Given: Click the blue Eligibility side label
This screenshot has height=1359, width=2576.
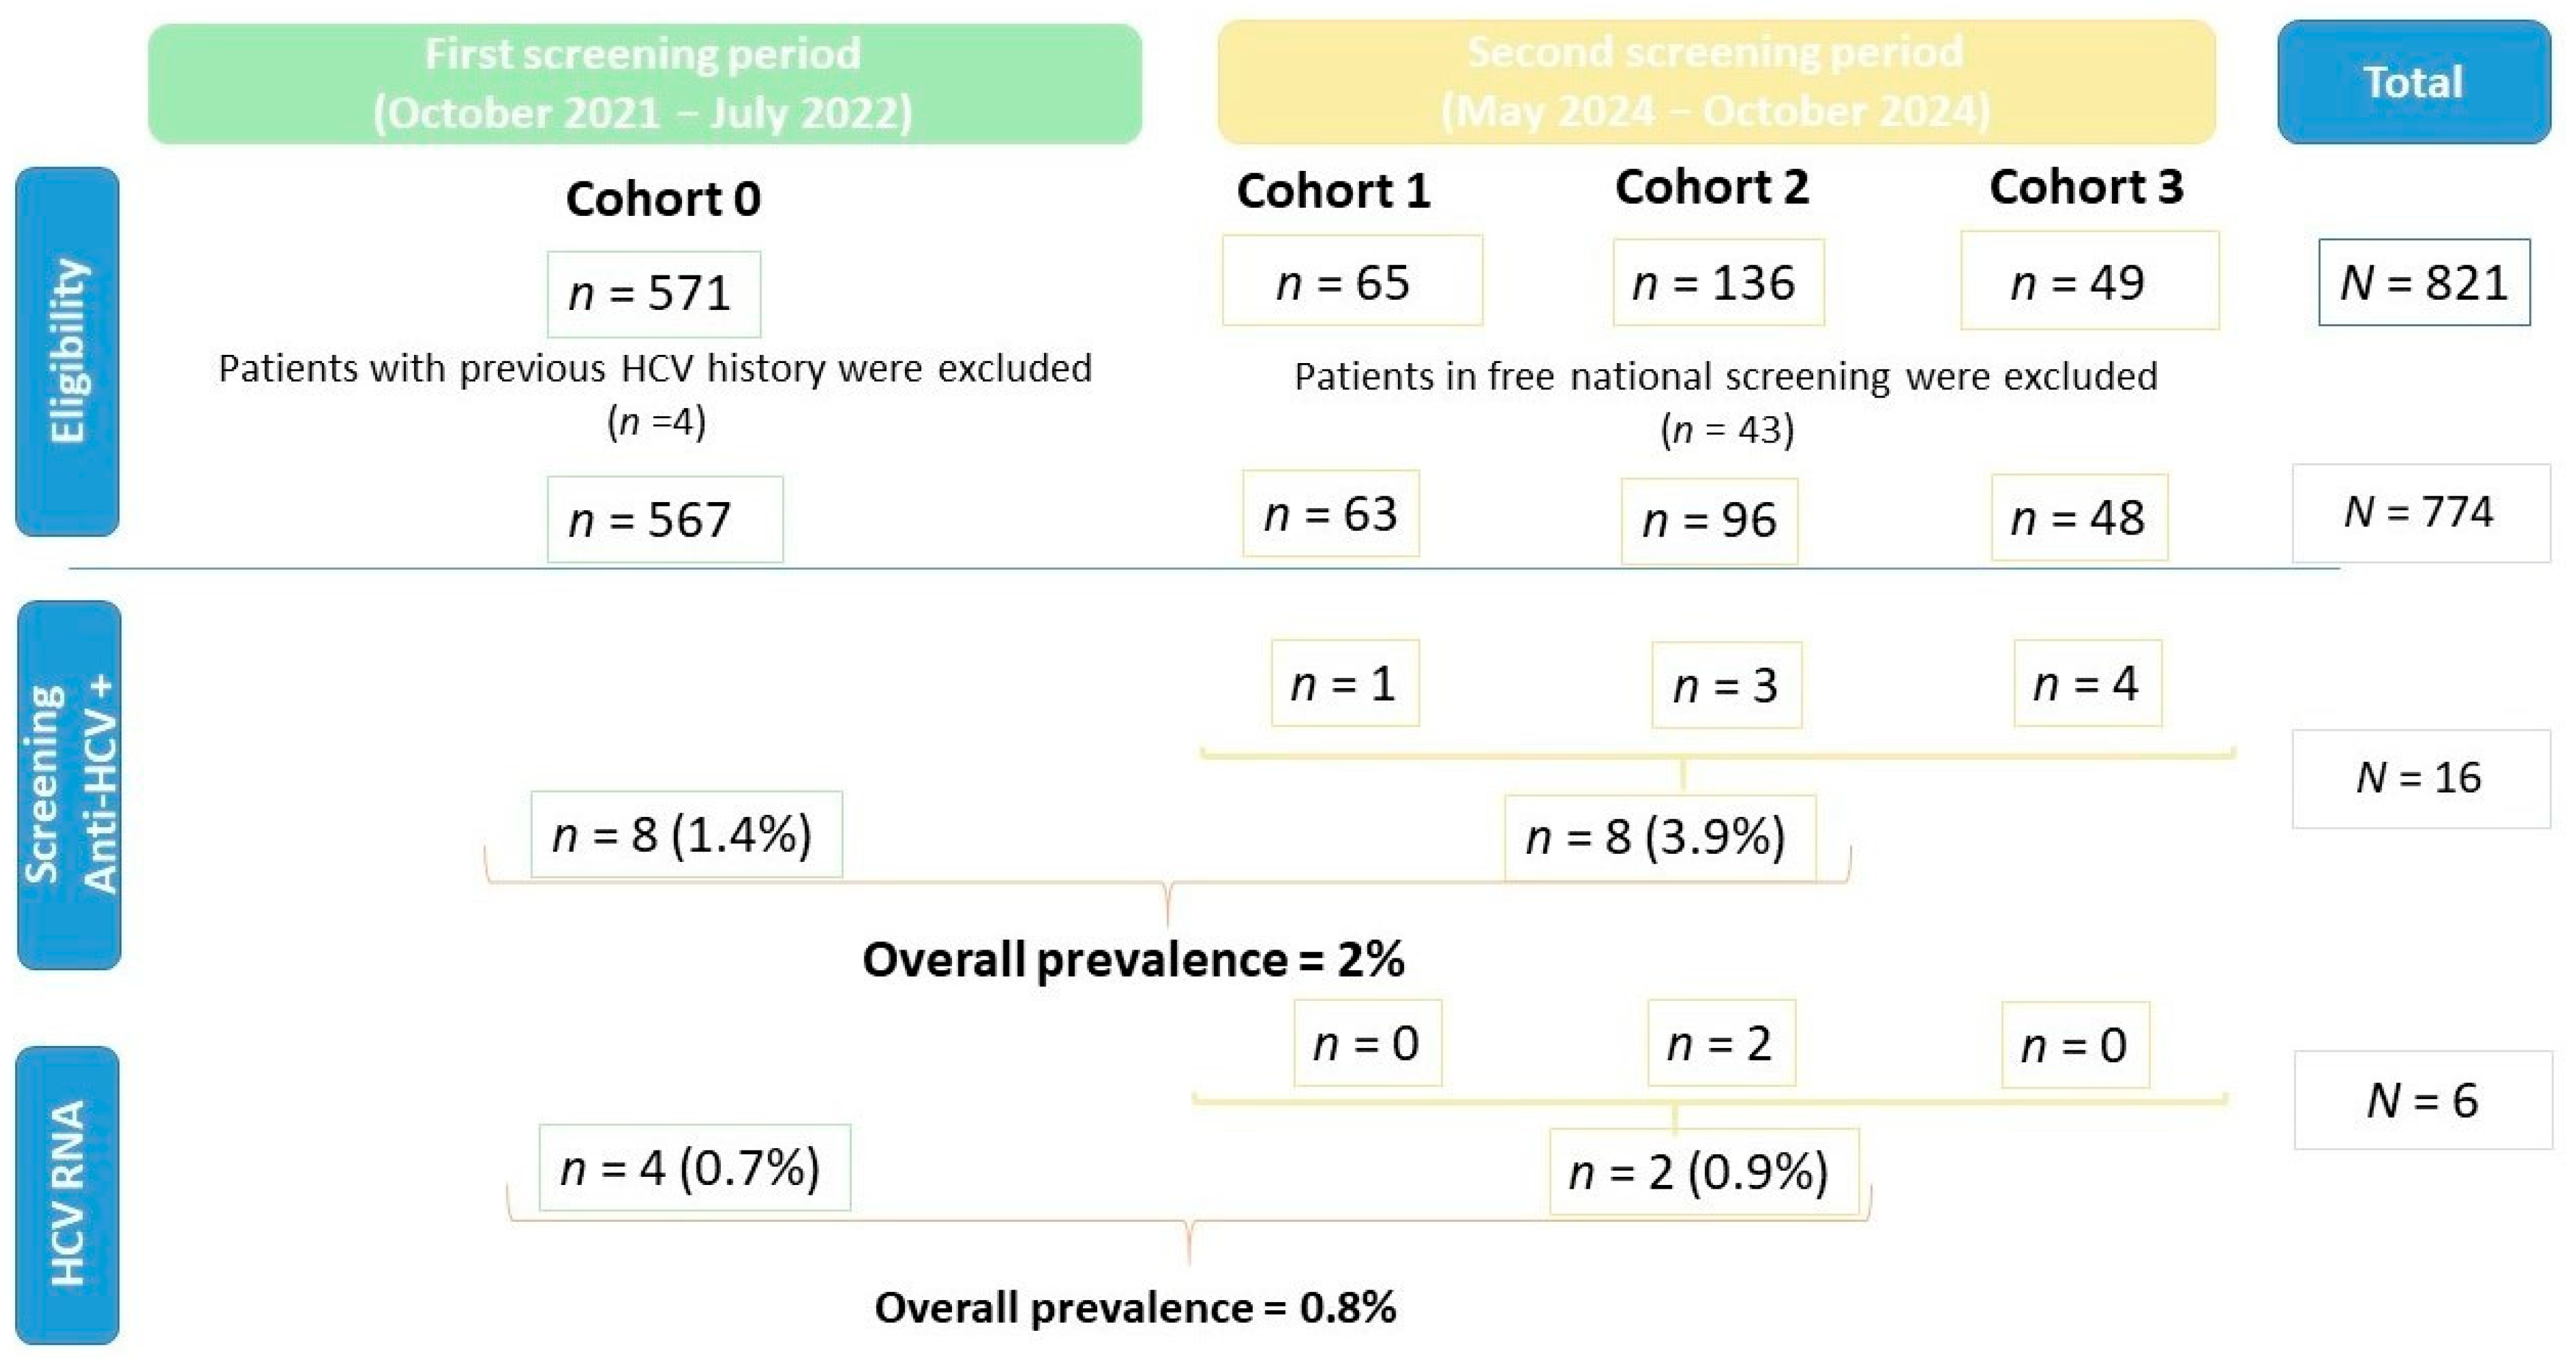Looking at the screenshot, I should coord(67,351).
